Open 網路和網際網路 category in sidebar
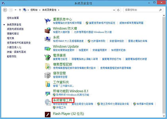 [x=15, y=29]
